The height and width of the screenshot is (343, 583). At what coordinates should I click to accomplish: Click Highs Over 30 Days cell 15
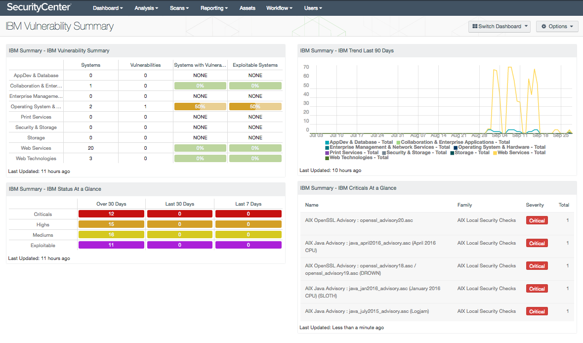[x=111, y=224]
